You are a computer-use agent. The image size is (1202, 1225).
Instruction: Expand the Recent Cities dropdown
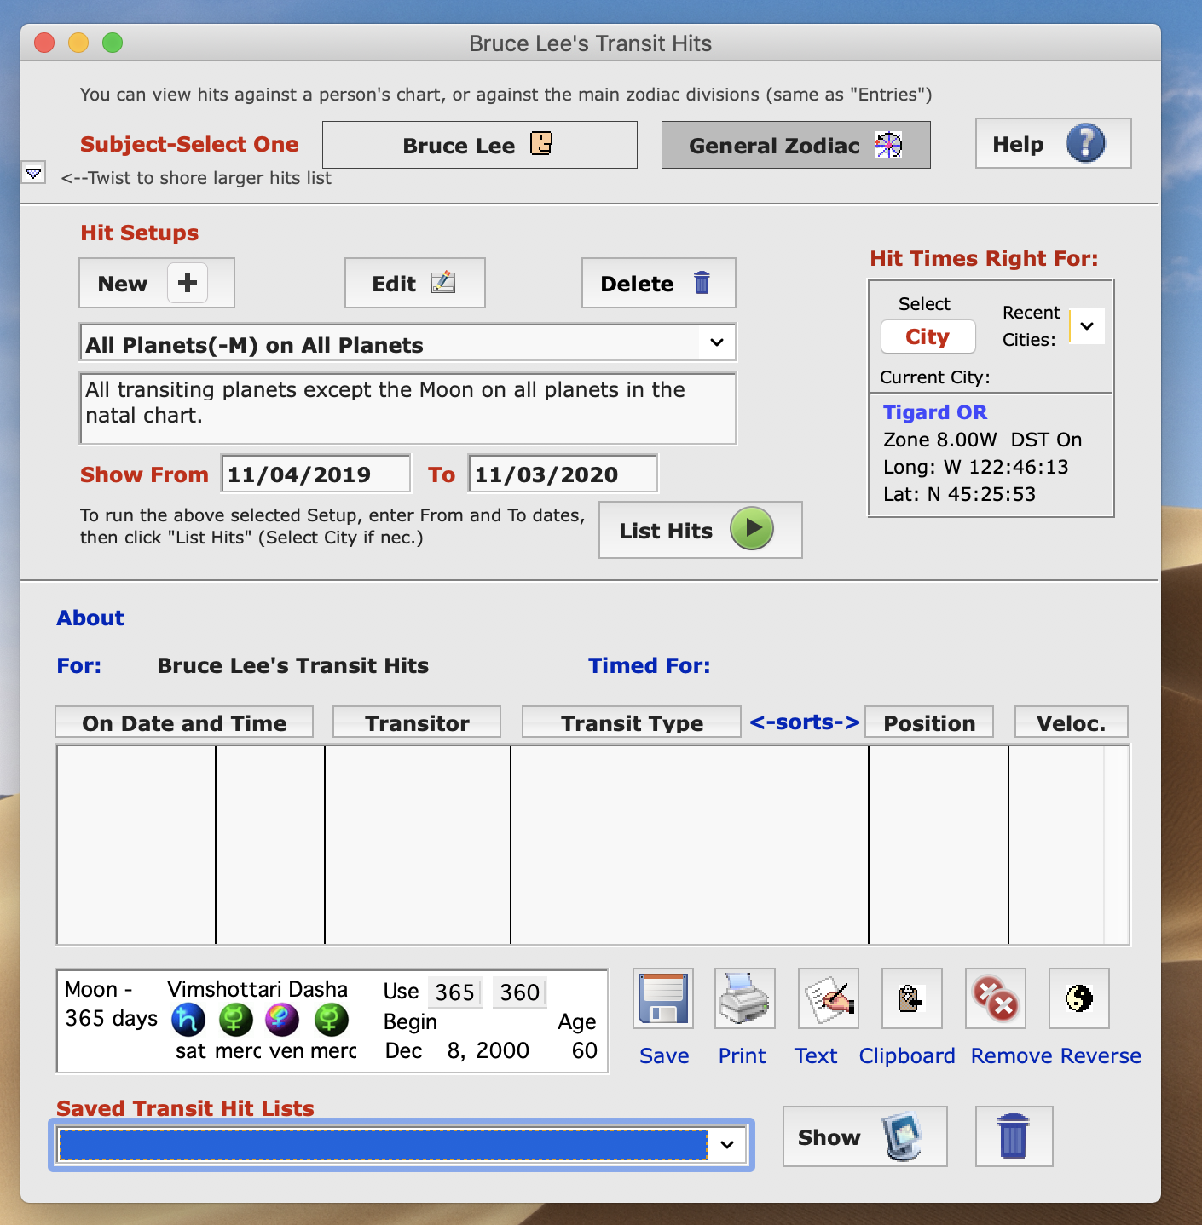[1087, 326]
